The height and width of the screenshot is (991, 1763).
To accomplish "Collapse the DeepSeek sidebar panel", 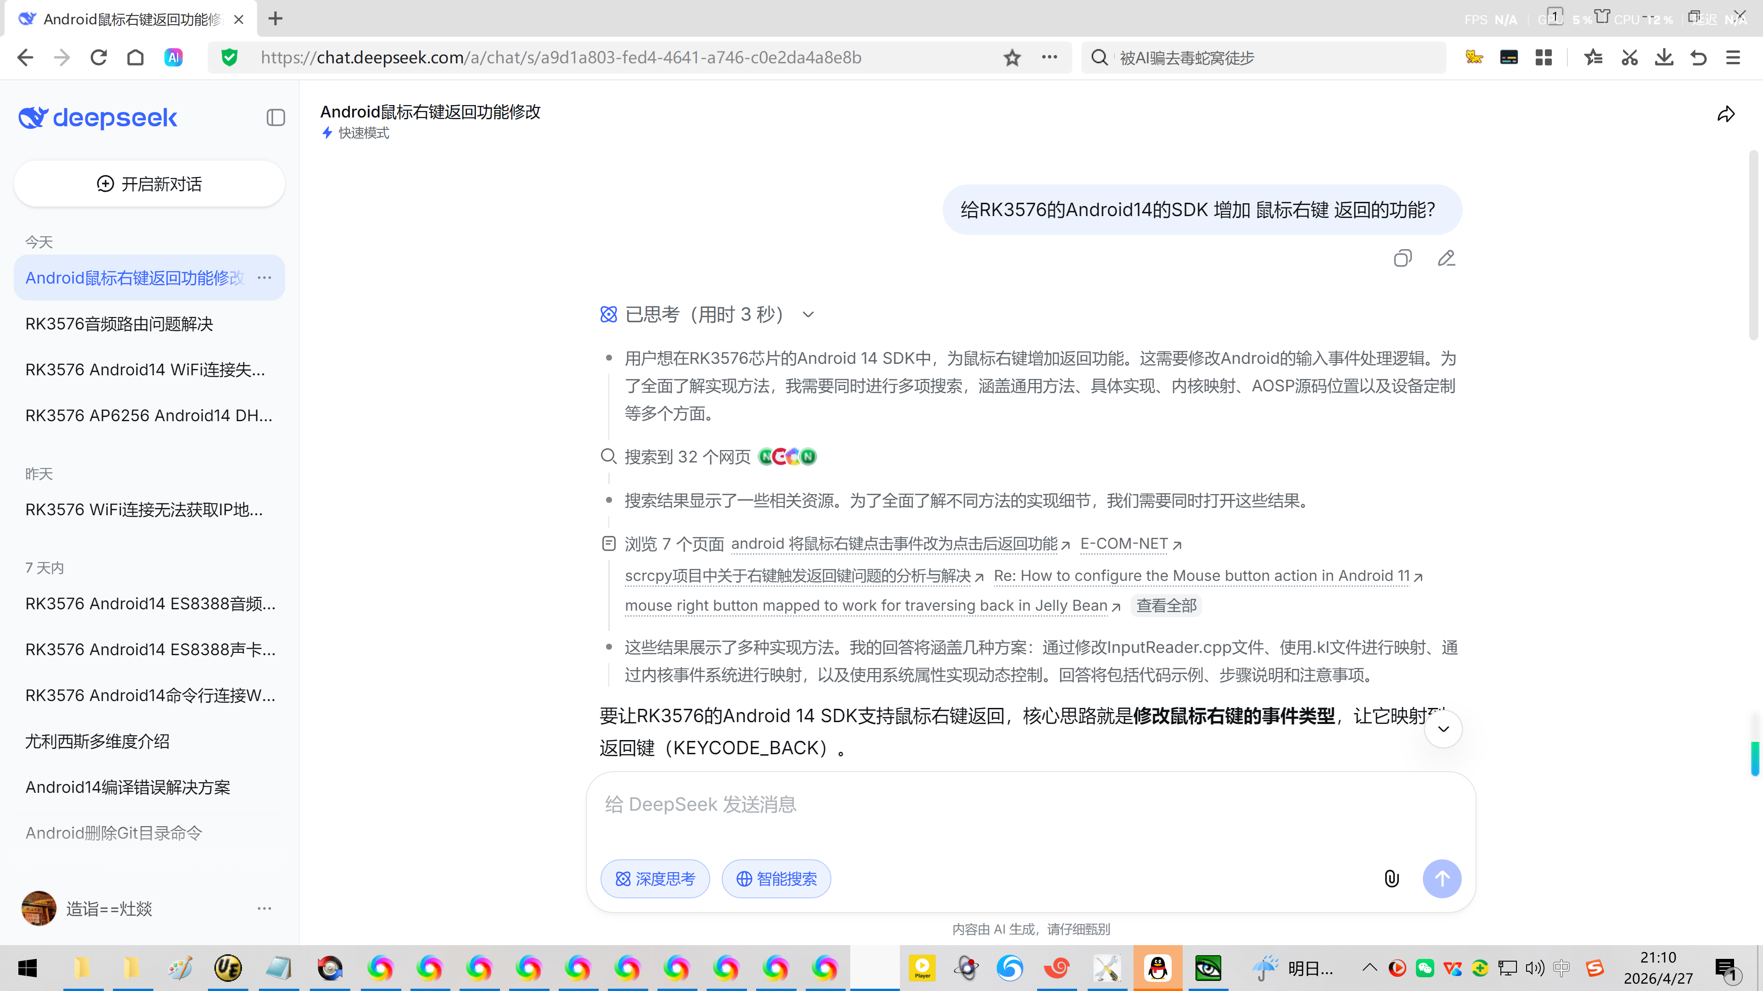I will click(276, 117).
